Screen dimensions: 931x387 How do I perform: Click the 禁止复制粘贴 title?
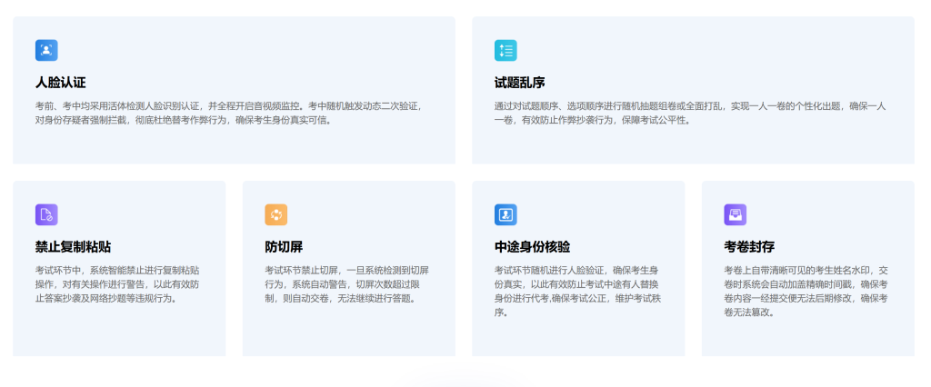74,247
